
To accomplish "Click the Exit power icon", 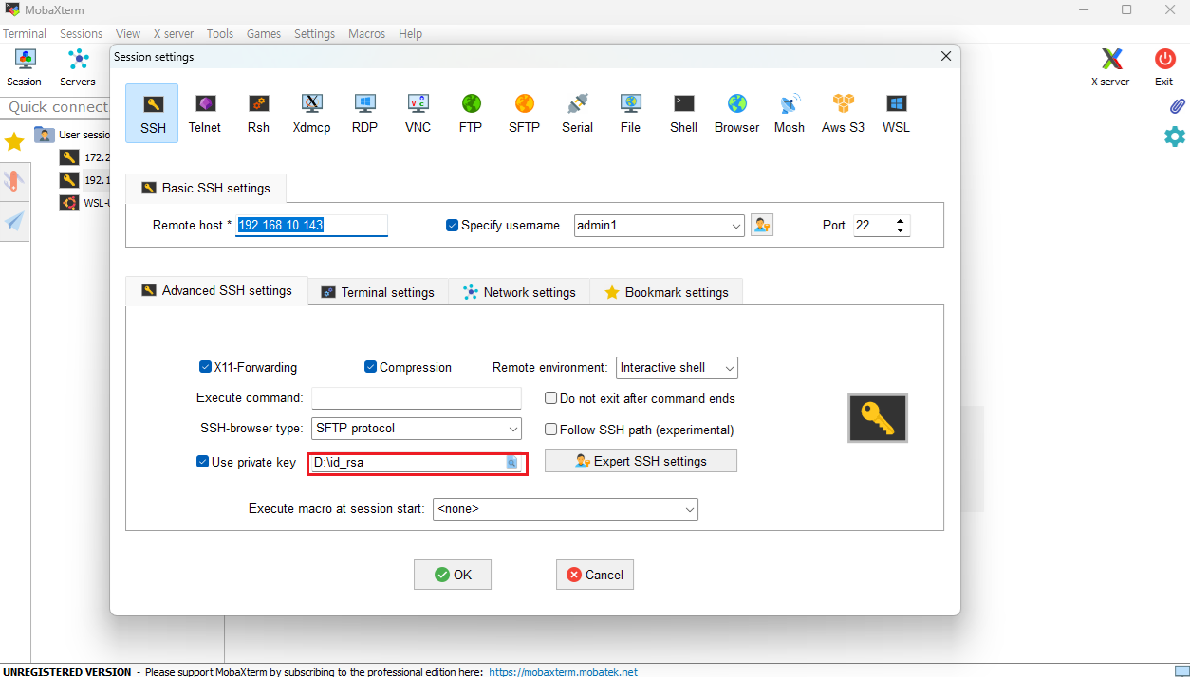I will click(x=1164, y=68).
